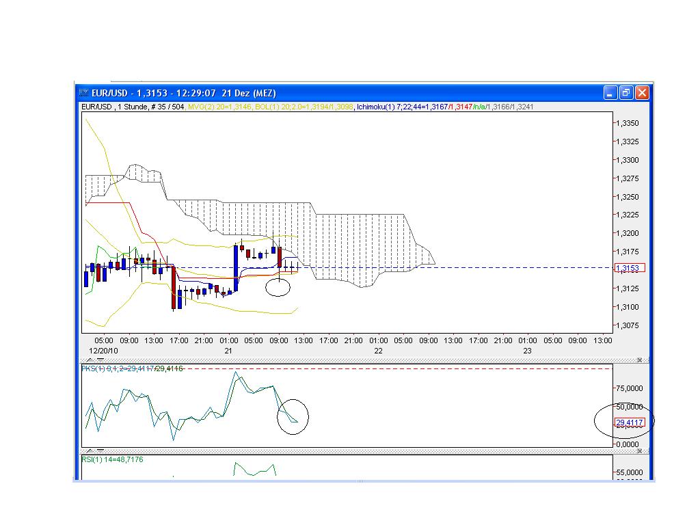Click the 12/20/10 date label on the time axis
700x525 pixels.
coord(103,351)
